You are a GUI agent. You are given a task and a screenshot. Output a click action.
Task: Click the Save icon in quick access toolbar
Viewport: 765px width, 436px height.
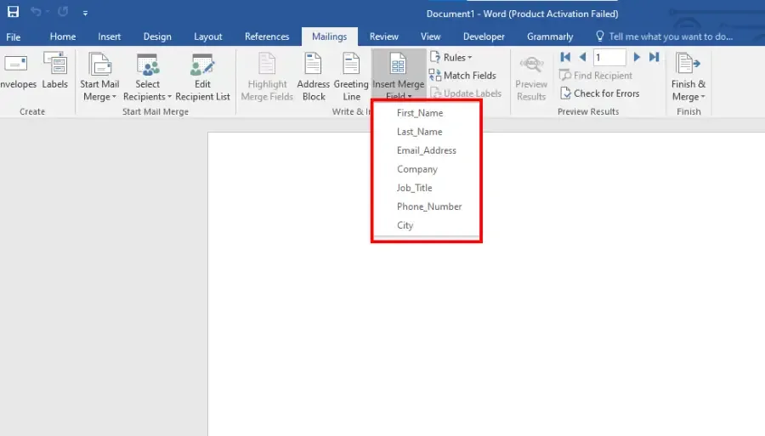(13, 12)
